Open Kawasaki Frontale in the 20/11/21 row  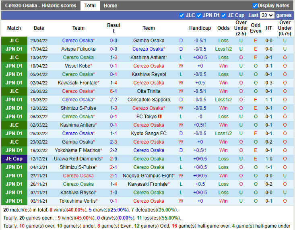(x=149, y=184)
